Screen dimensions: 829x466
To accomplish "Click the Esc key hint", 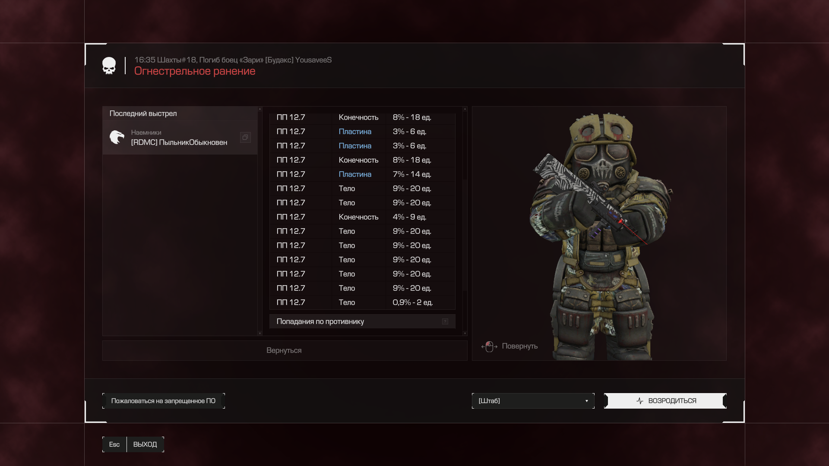I will coord(114,444).
